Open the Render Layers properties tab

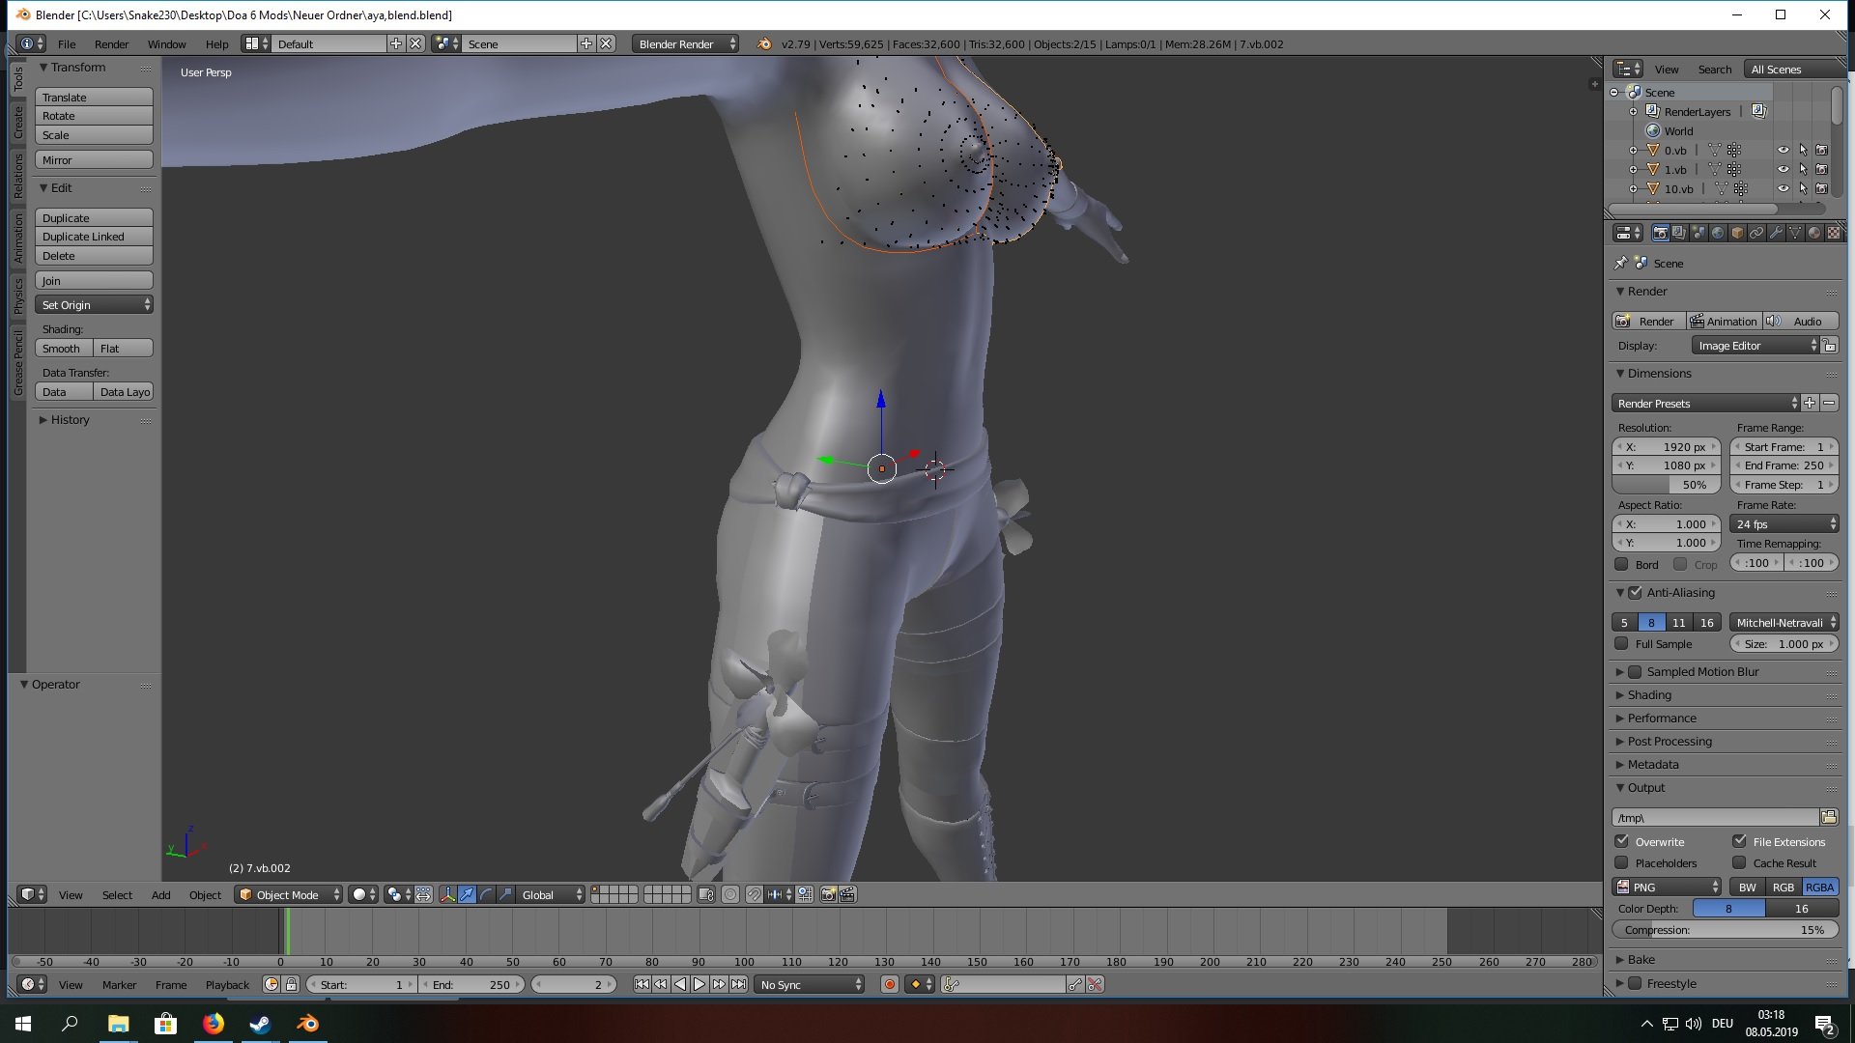1679,233
